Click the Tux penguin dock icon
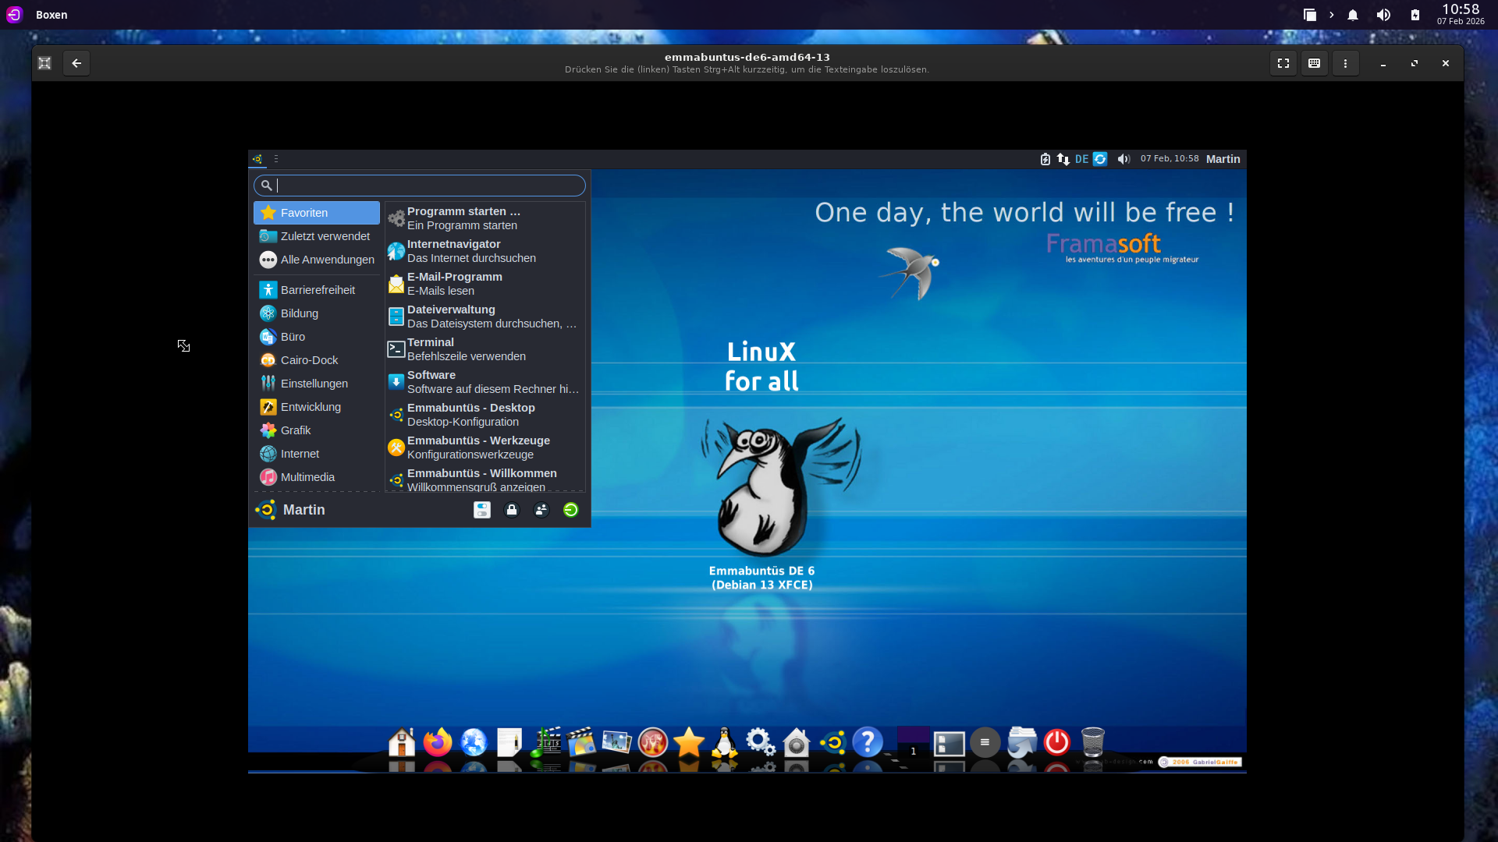Image resolution: width=1498 pixels, height=842 pixels. (724, 742)
